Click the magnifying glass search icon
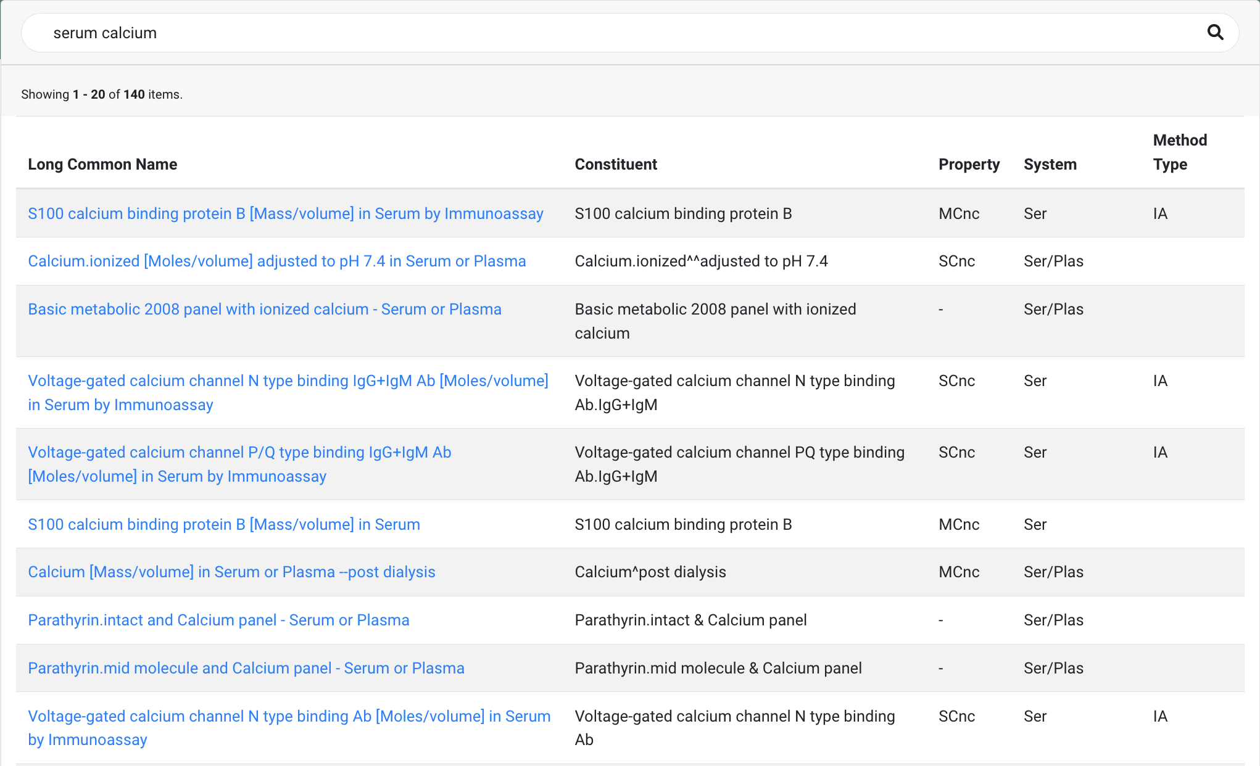This screenshot has height=766, width=1260. point(1215,32)
